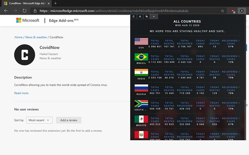Click Russia today cases 5 102

pos(200,93)
